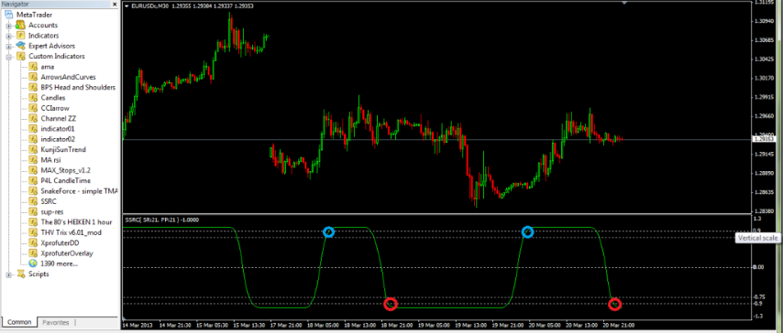Expand the Expert Advisors tree node
The width and height of the screenshot is (783, 333).
coord(8,47)
